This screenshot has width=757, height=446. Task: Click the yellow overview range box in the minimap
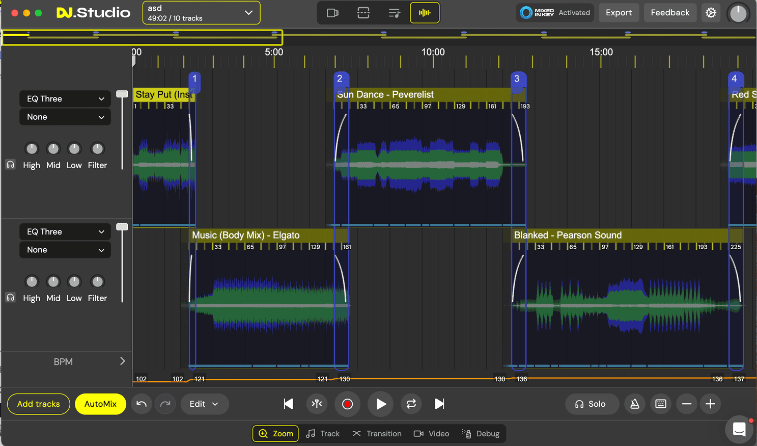pyautogui.click(x=142, y=37)
